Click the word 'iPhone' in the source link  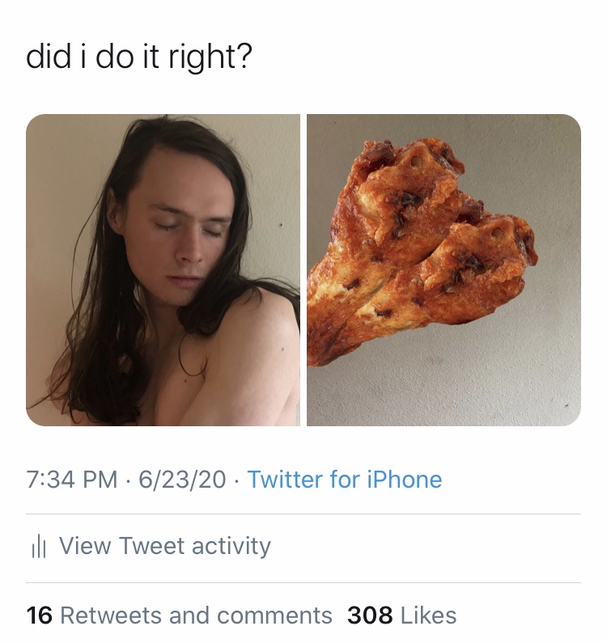coord(404,480)
